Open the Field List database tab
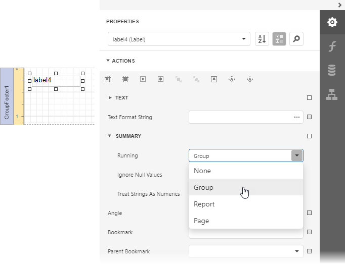Screen dimensions: 345x265 (332, 70)
